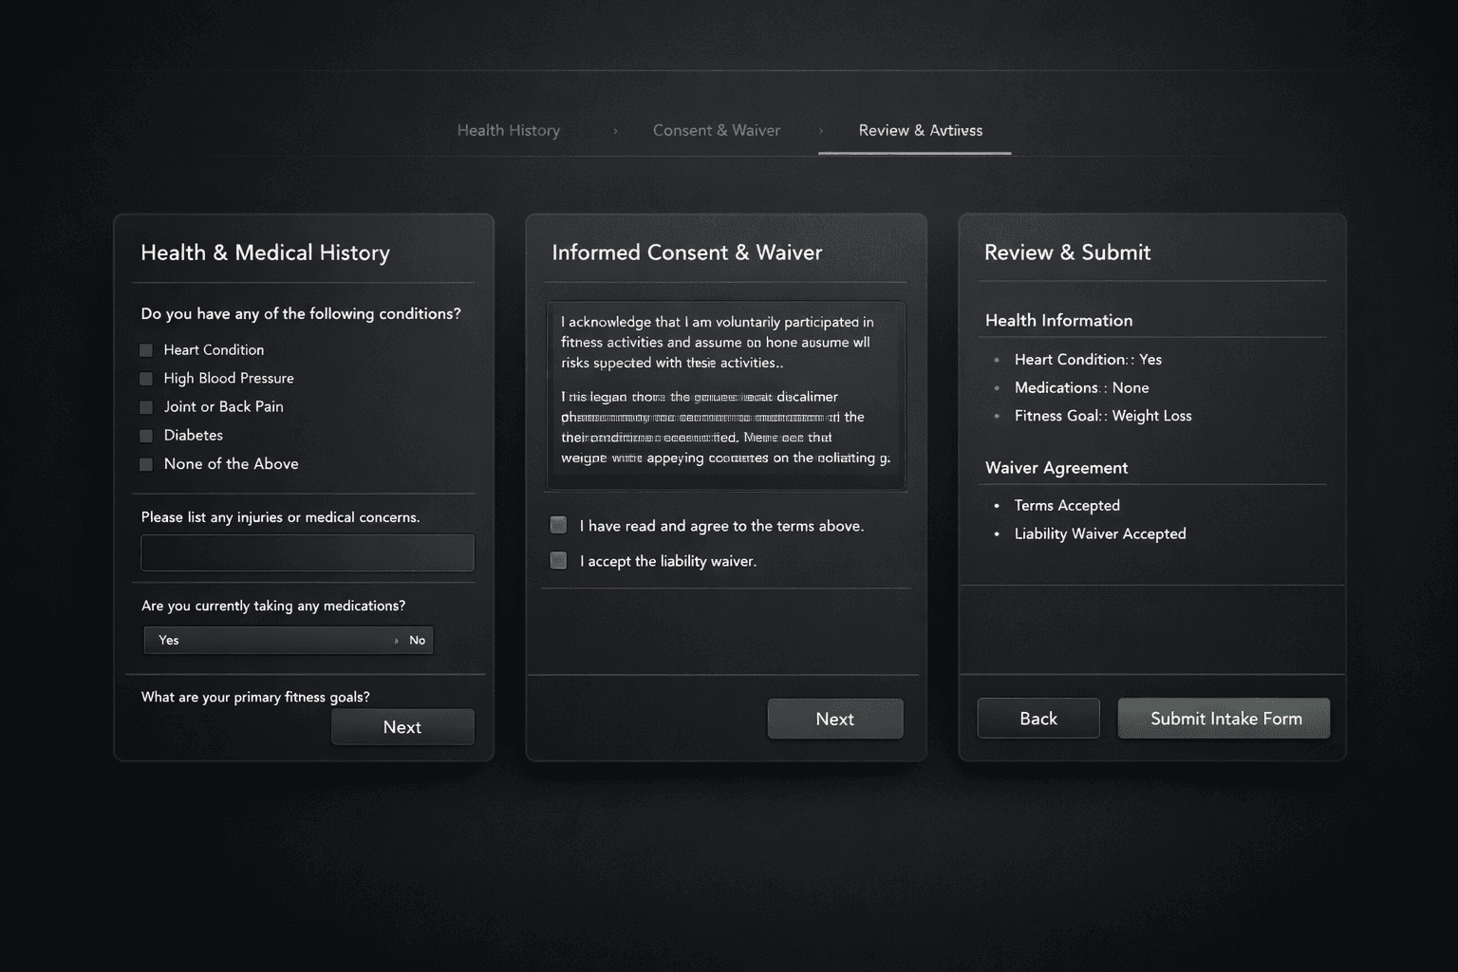Submit the intake form
Screen dimensions: 1458x972
[1224, 719]
